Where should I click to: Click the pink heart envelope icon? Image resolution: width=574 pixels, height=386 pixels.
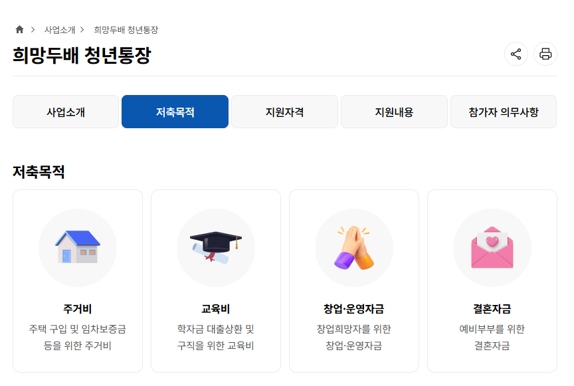pyautogui.click(x=492, y=247)
